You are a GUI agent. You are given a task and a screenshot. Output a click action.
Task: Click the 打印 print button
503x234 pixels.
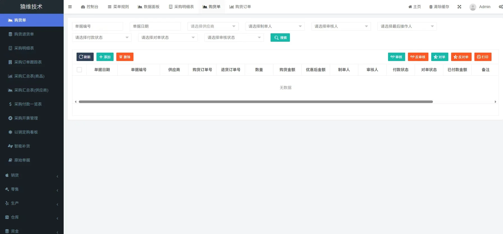coord(483,57)
